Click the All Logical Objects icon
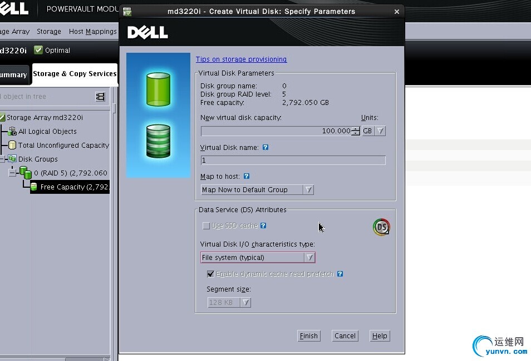The image size is (531, 361). (x=12, y=131)
